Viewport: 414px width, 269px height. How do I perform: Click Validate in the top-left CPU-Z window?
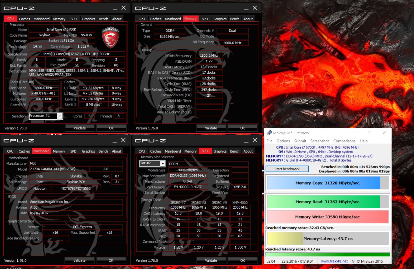click(x=80, y=128)
